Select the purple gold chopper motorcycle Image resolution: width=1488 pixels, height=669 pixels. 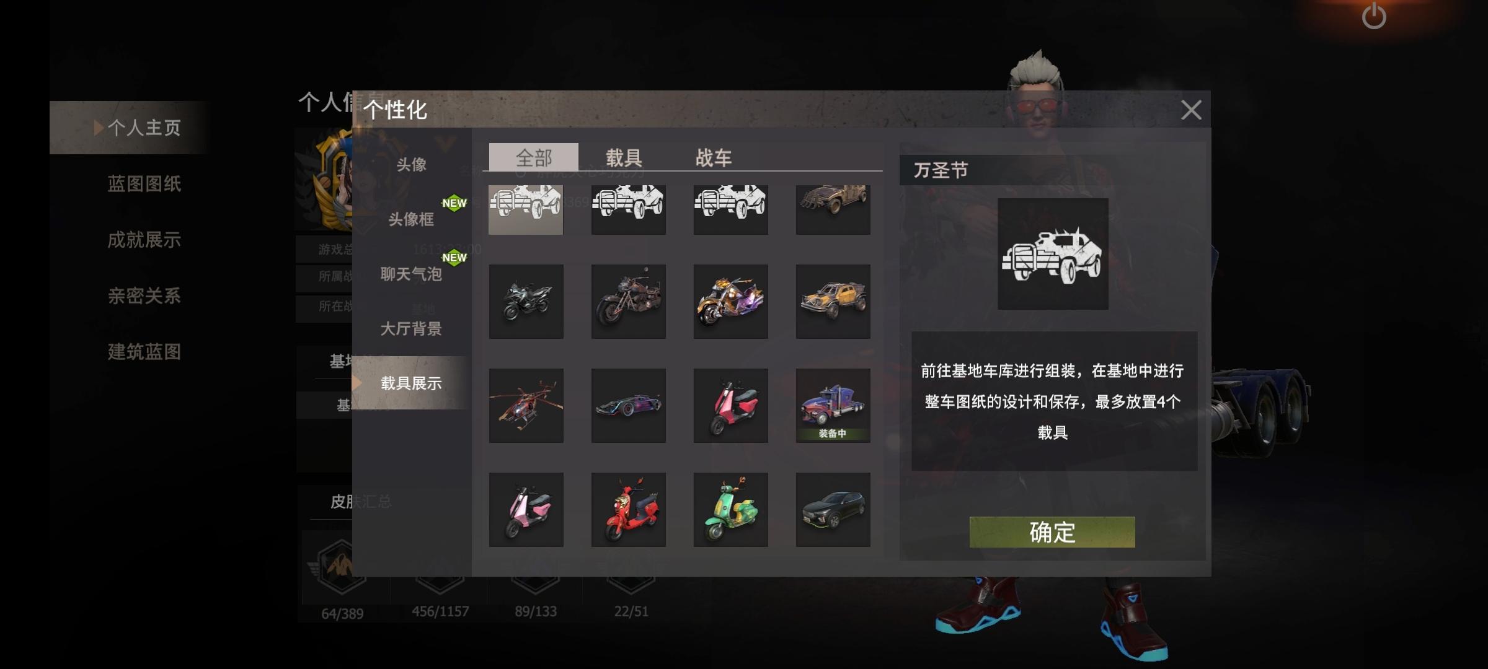(730, 302)
